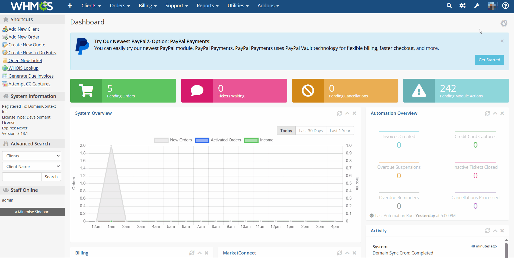Viewport: 514px width, 258px height.
Task: Refresh the System Overview widget
Action: pos(339,113)
